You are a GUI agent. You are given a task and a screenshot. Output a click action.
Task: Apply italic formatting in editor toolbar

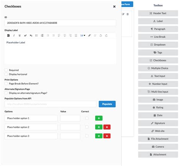pyautogui.click(x=14, y=35)
